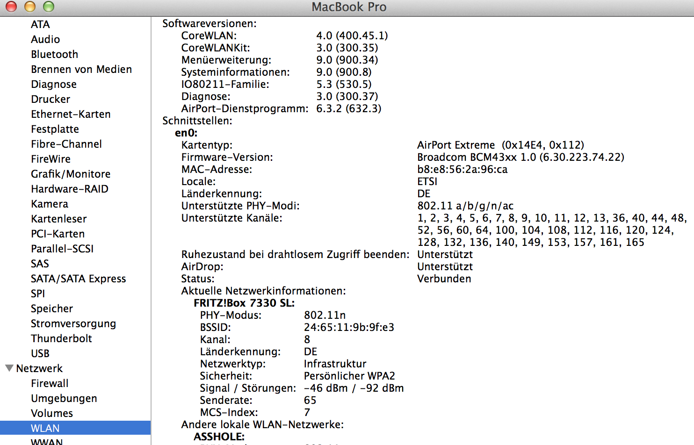Minimize window with yellow button
The width and height of the screenshot is (694, 445).
tap(30, 7)
